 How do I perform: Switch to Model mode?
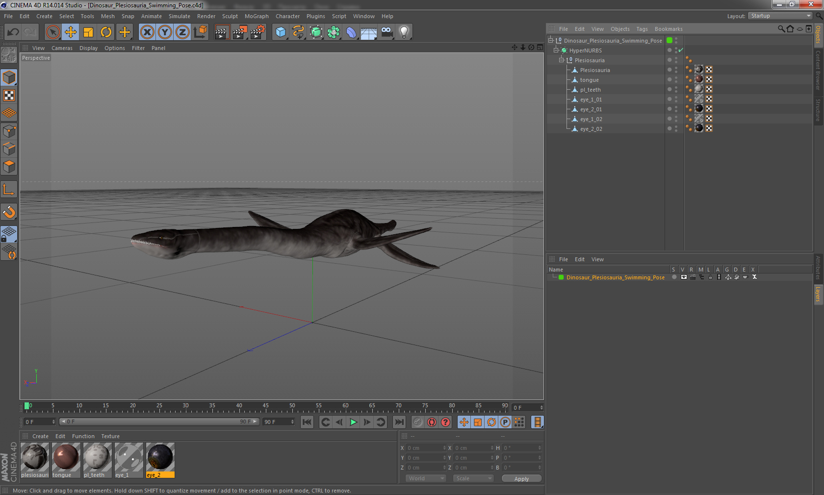click(x=9, y=77)
